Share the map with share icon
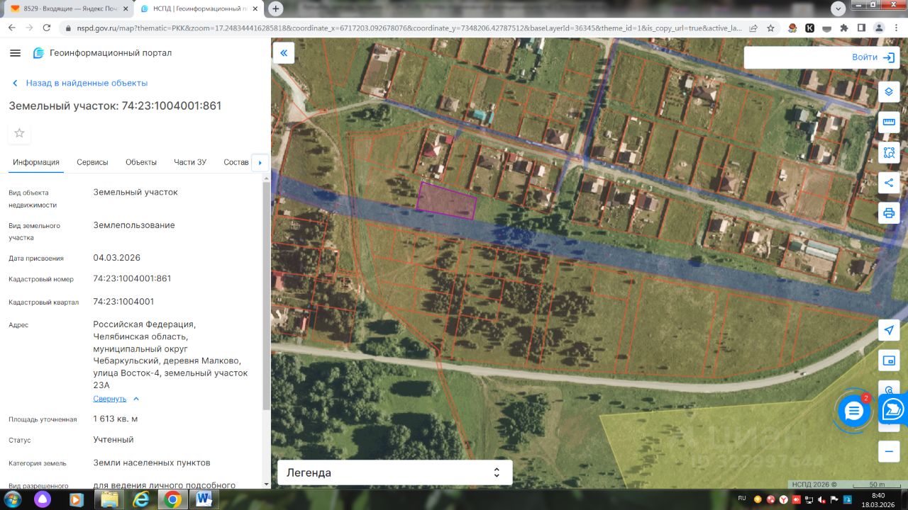Viewport: 908px width, 510px height. click(889, 183)
